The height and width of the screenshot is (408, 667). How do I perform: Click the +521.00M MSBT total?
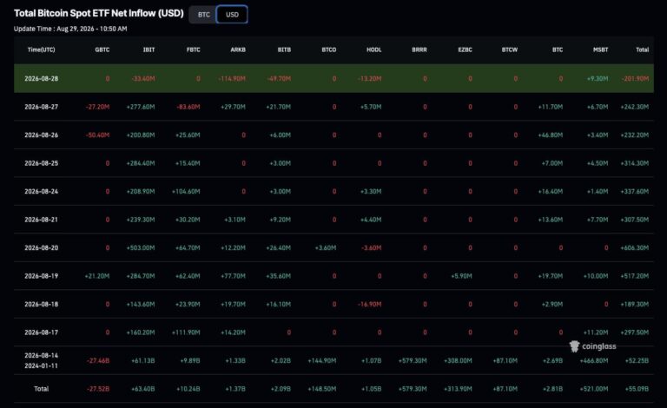tap(594, 389)
